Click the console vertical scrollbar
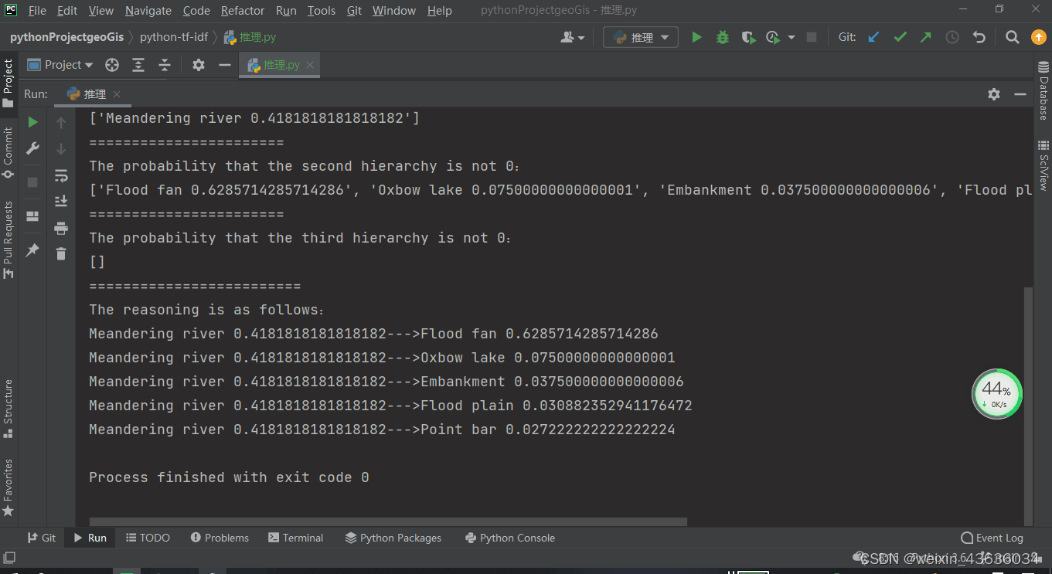 pos(1028,406)
